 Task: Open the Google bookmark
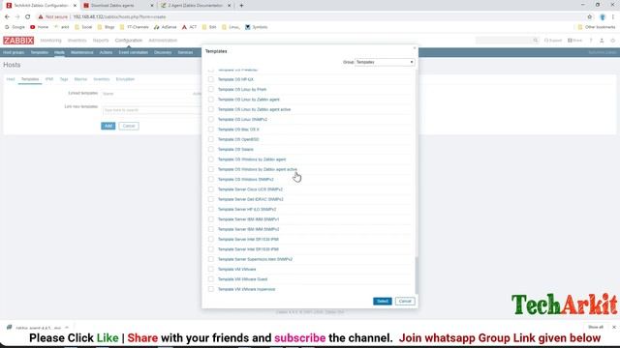point(15,27)
